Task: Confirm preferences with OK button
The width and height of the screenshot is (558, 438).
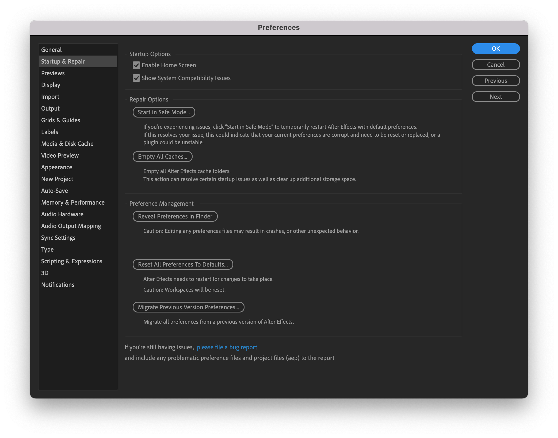Action: point(495,49)
